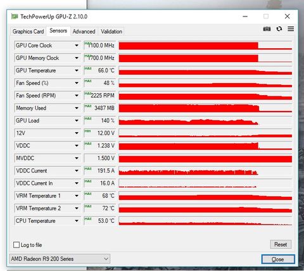This screenshot has width=304, height=271.
Task: Open the MVDDC sensor dropdown
Action: [47, 158]
